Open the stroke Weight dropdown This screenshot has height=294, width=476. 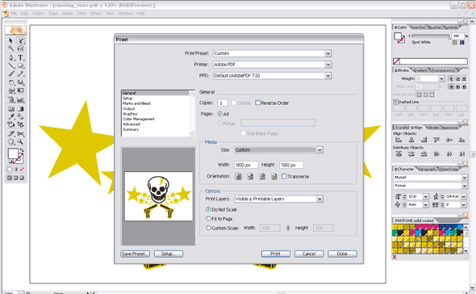coord(441,78)
